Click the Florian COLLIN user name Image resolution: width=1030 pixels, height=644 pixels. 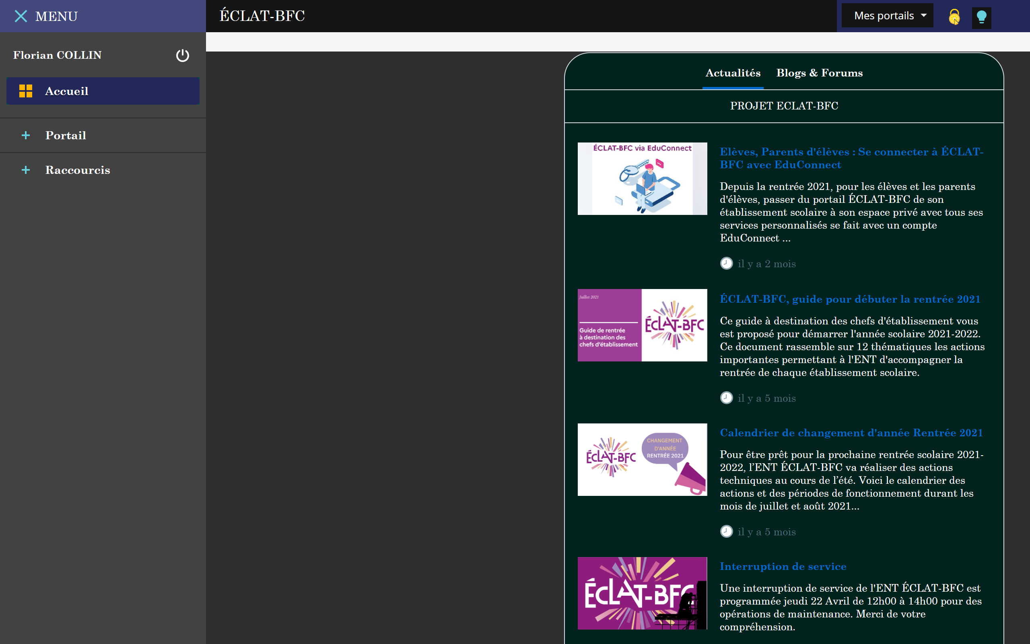tap(58, 55)
